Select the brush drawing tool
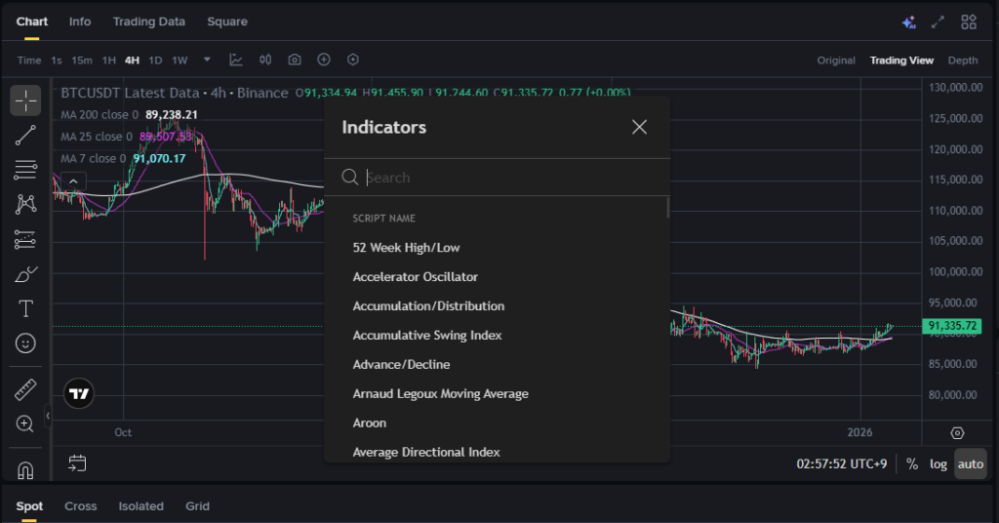Image resolution: width=999 pixels, height=523 pixels. (26, 274)
